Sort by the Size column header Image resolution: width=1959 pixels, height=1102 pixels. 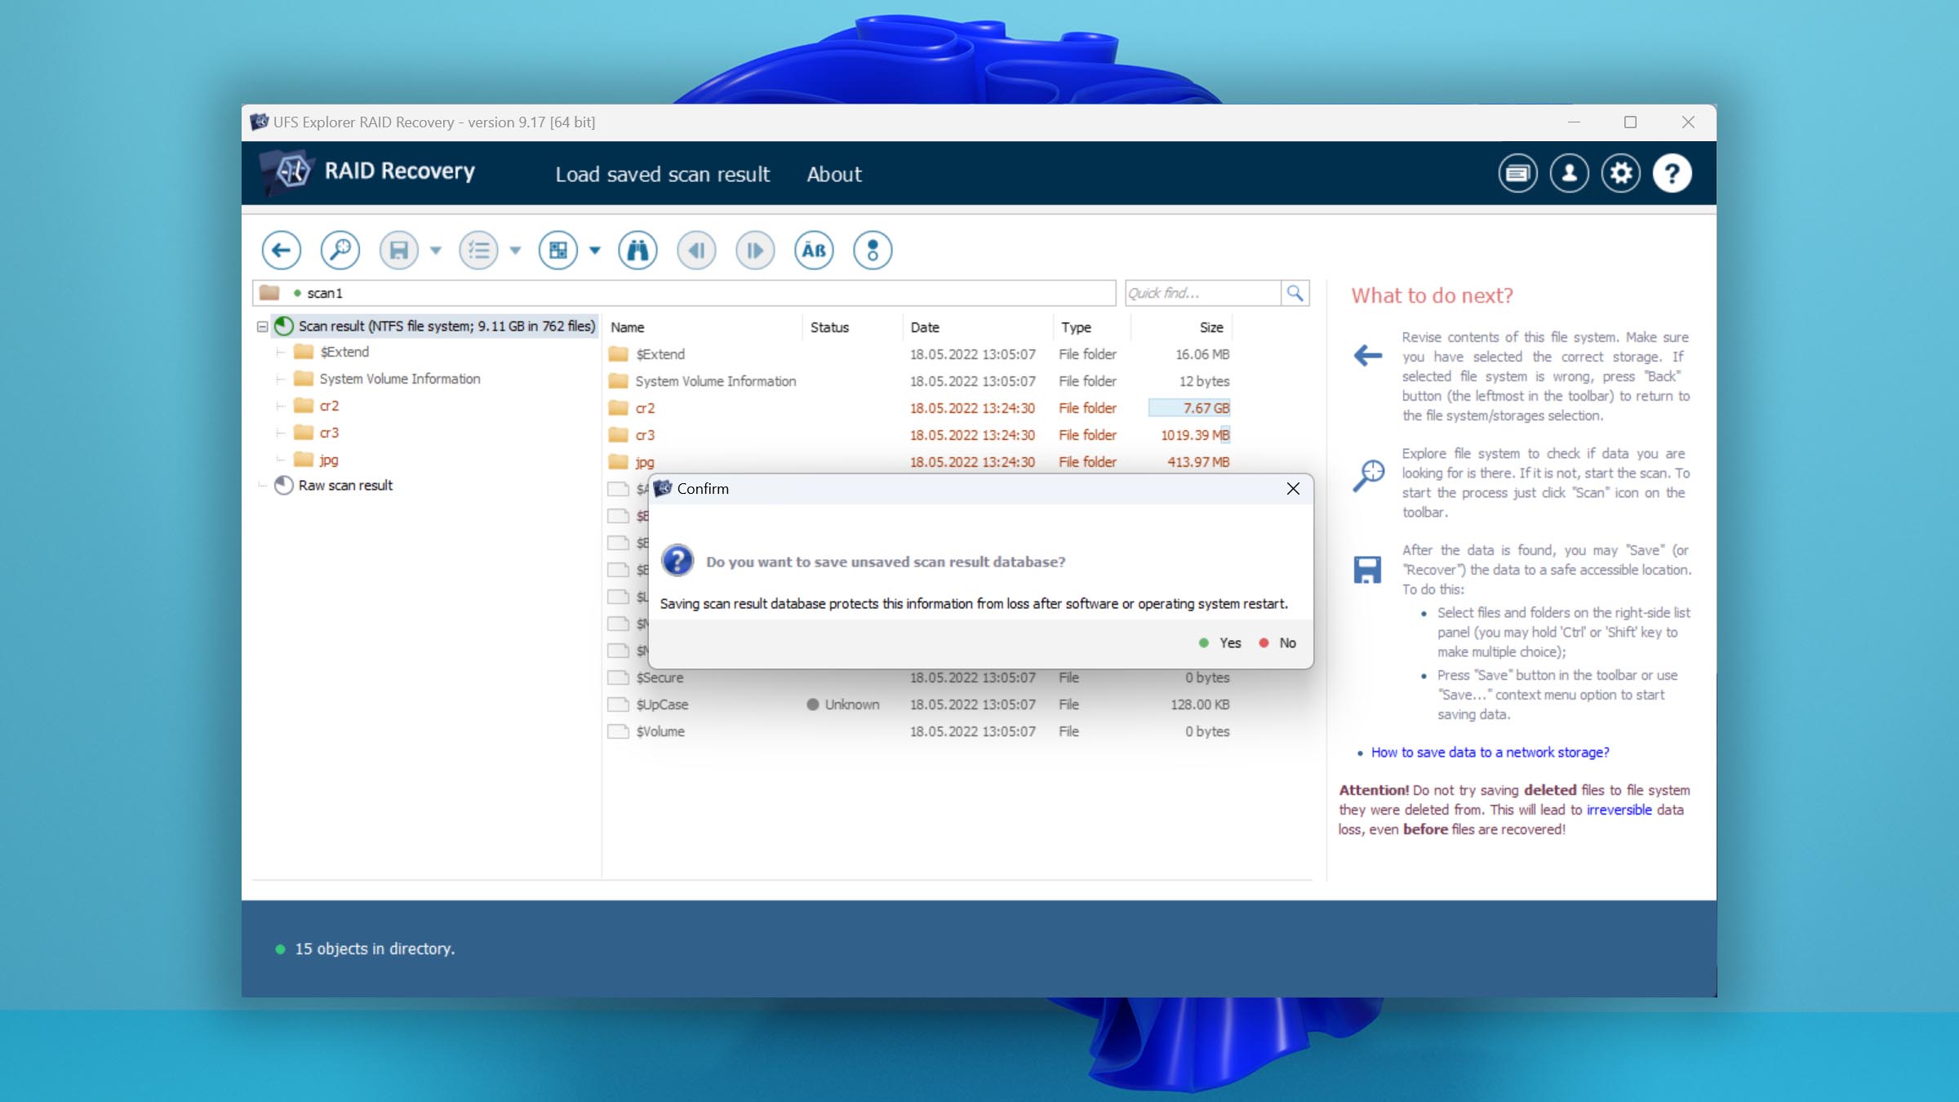(x=1211, y=327)
